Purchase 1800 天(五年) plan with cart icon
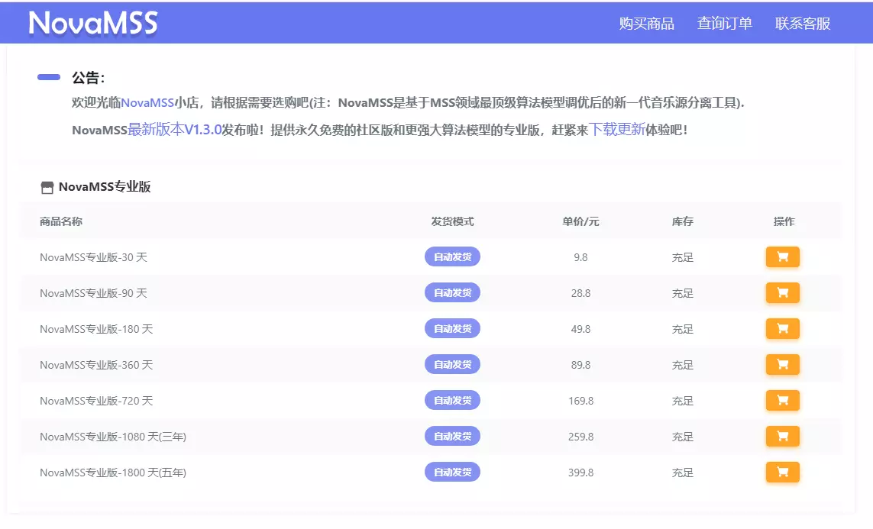 click(782, 473)
